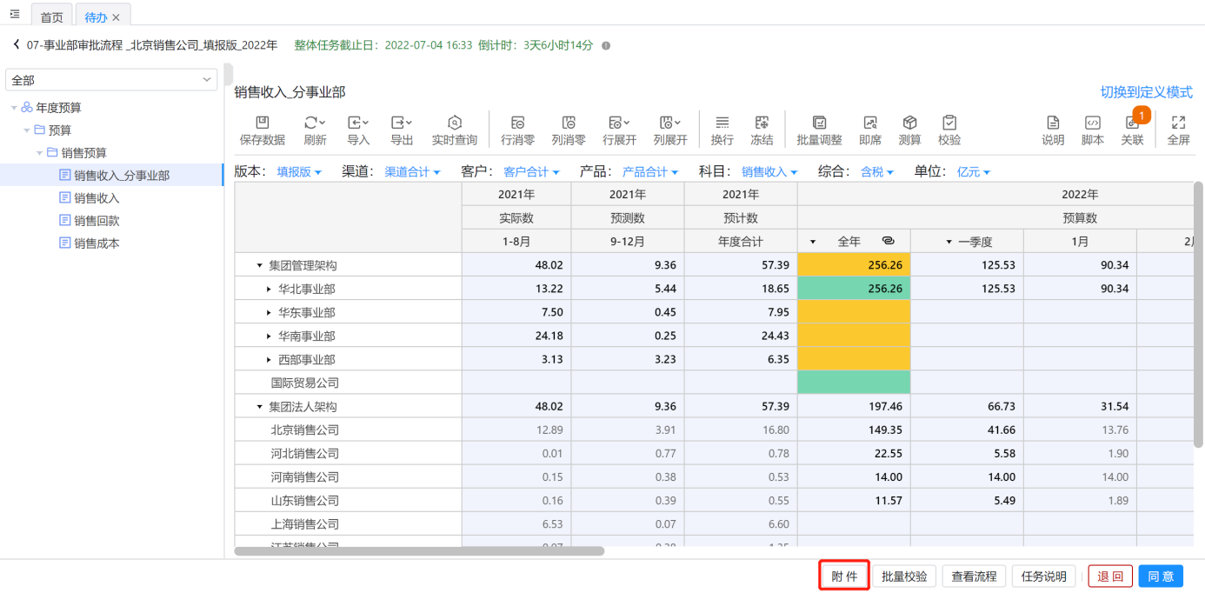Click the Real-time Query (实时查询) icon

tap(454, 123)
